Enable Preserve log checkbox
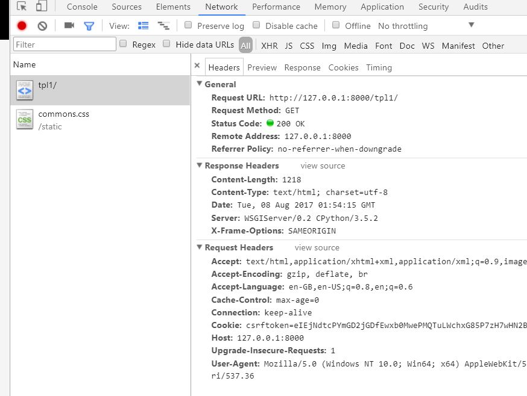Viewport: 527px width, 396px height. [x=188, y=25]
